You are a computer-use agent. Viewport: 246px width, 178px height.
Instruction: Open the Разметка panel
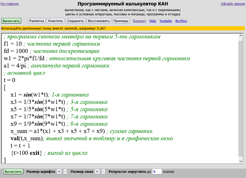37,21
